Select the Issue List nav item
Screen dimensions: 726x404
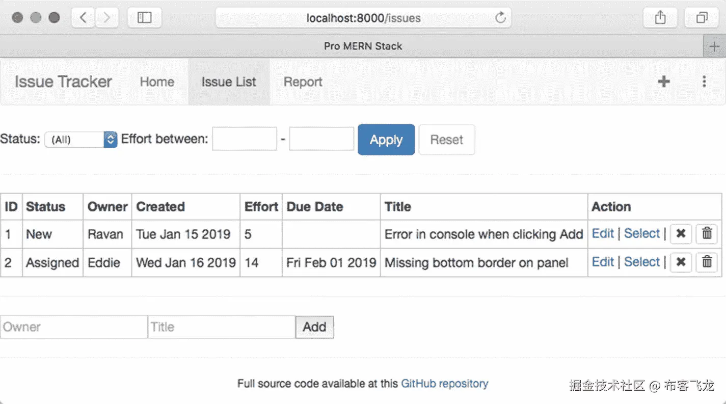pos(229,82)
